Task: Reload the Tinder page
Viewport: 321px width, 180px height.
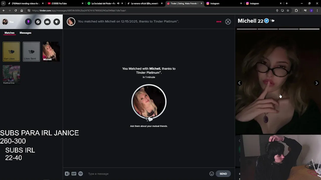Action: (16, 10)
